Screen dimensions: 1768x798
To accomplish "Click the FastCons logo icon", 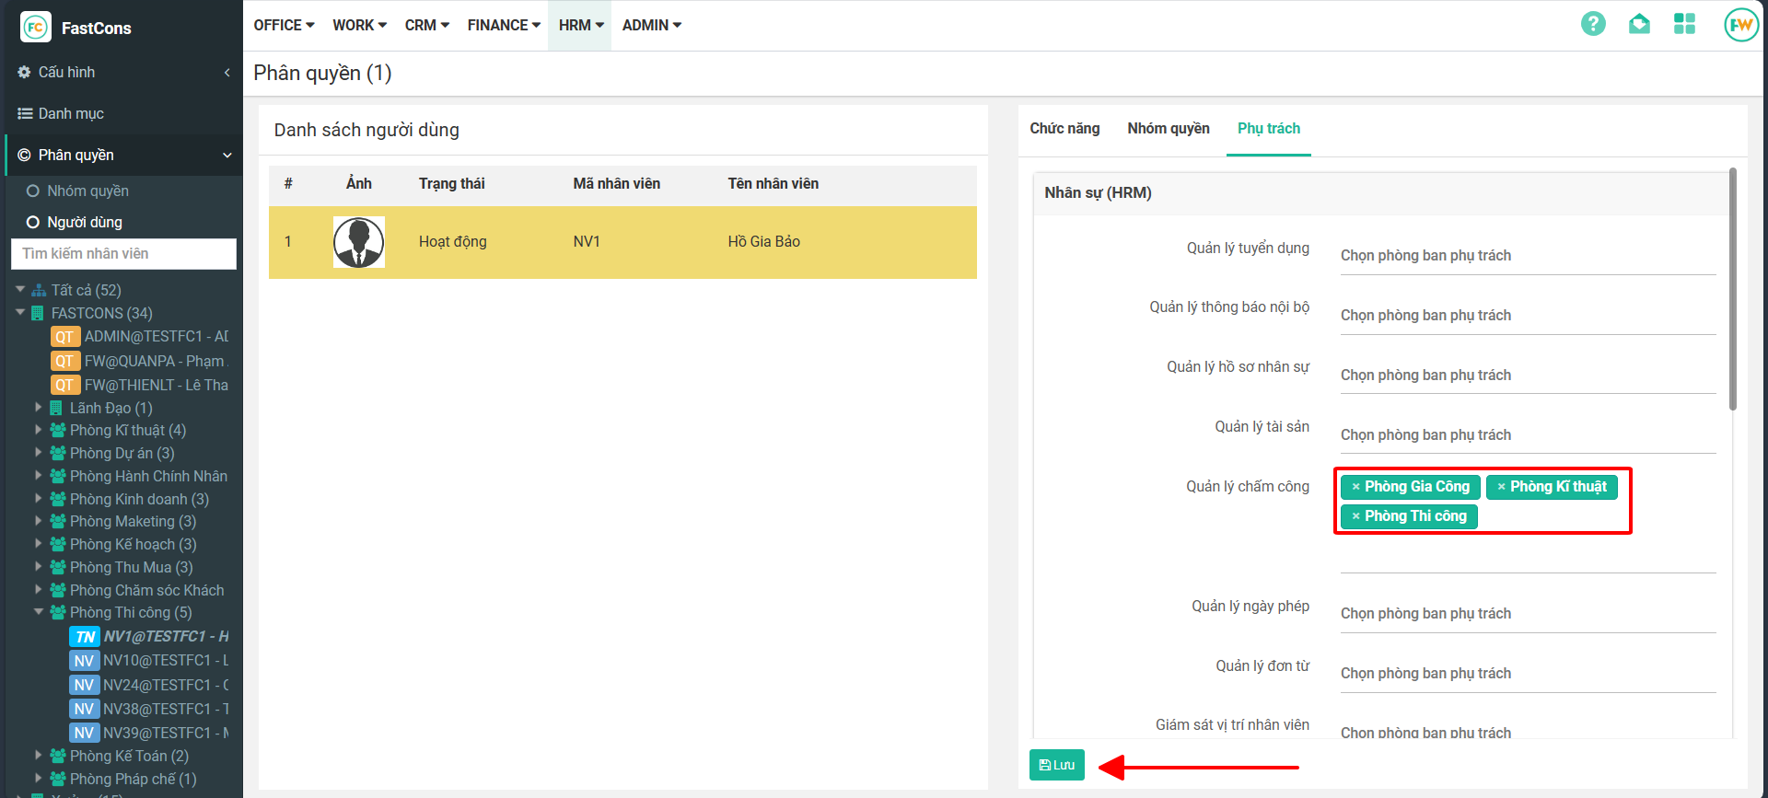I will (35, 28).
